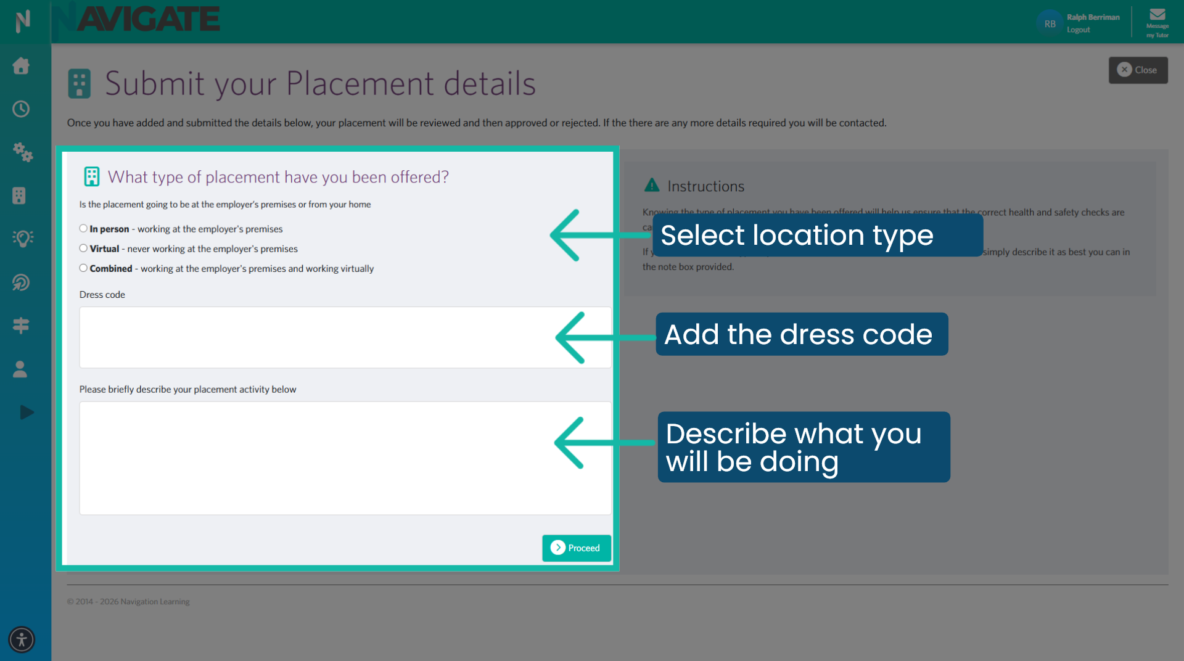Screen dimensions: 1184x661
Task: Open the gears settings icon in the sidebar
Action: (x=23, y=153)
